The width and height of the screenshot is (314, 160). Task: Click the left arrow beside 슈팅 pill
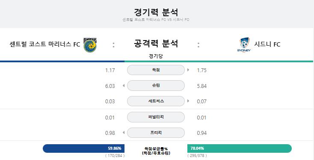tap(124, 86)
